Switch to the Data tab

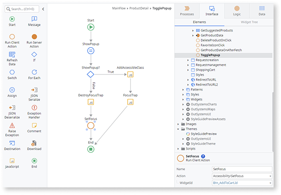[262, 11]
